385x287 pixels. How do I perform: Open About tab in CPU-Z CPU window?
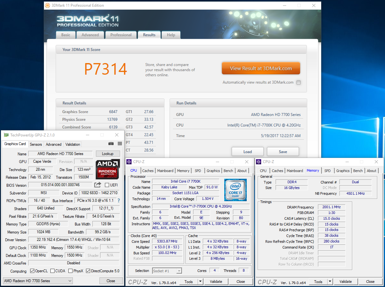pyautogui.click(x=242, y=171)
